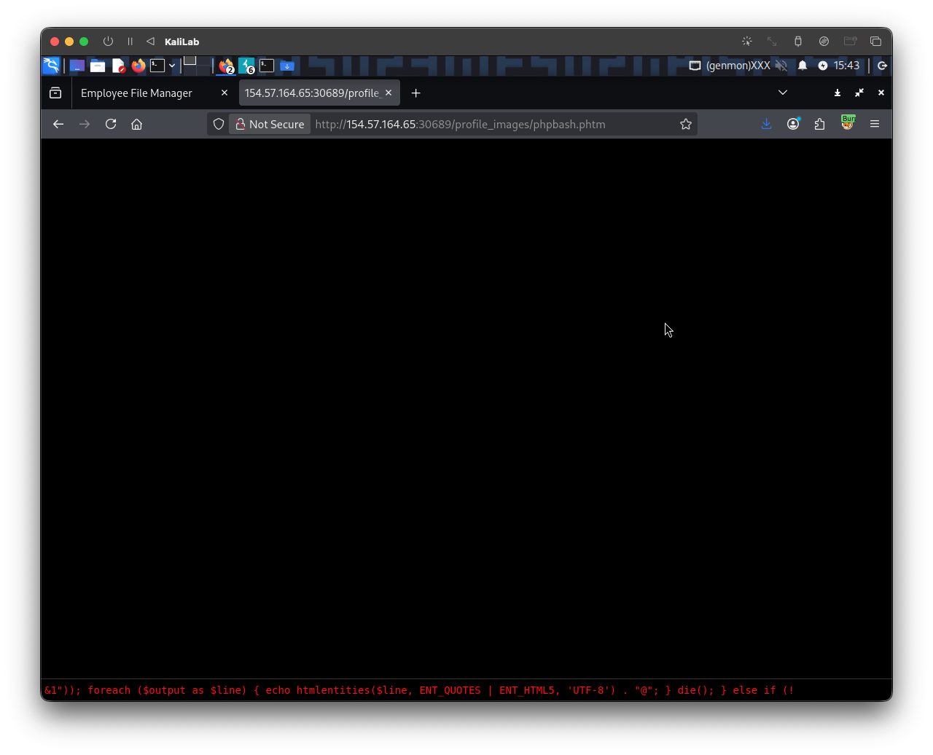Open the Burp proxy extension icon
Image resolution: width=933 pixels, height=755 pixels.
(847, 123)
